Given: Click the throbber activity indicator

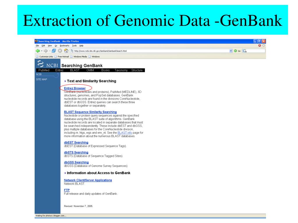Looking at the screenshot, I should click(x=264, y=46).
